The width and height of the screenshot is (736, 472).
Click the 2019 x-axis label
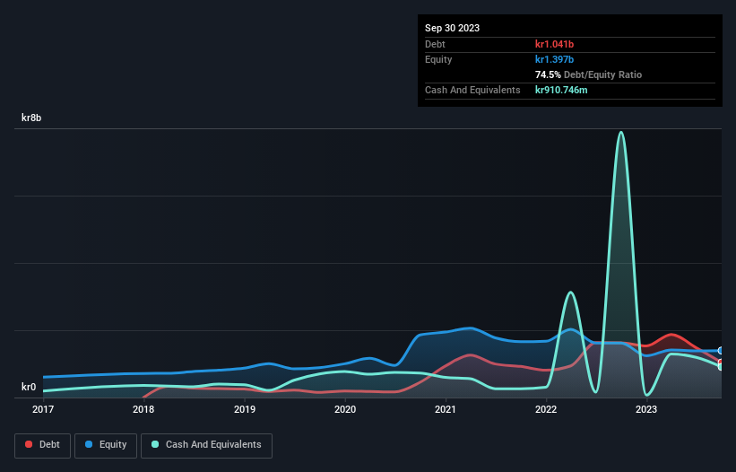245,409
